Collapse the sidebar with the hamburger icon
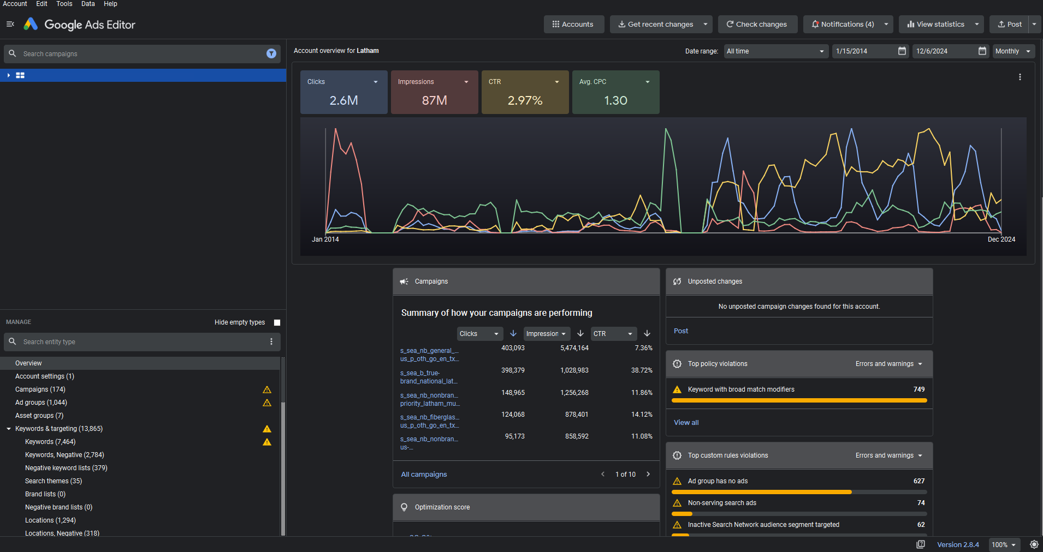Image resolution: width=1043 pixels, height=552 pixels. pos(10,24)
